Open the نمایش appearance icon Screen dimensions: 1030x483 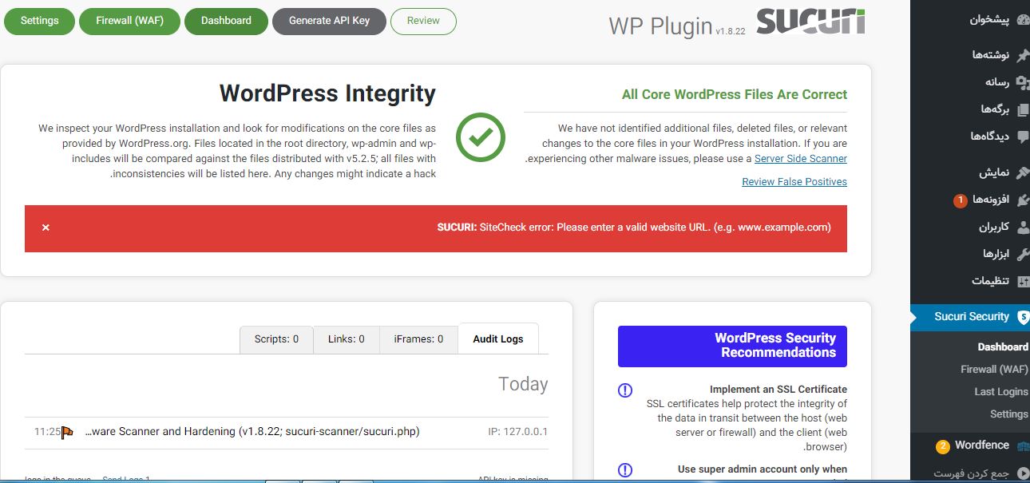(1022, 172)
